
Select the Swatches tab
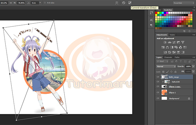168,10
